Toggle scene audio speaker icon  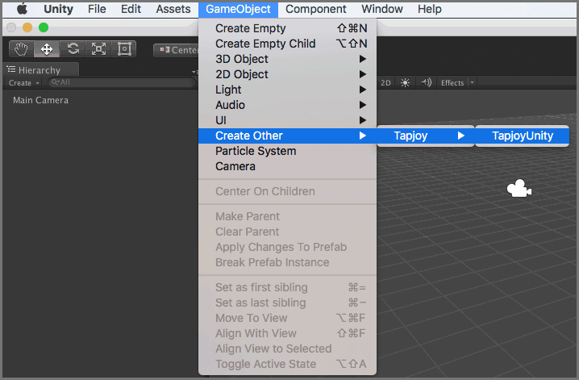coord(426,83)
